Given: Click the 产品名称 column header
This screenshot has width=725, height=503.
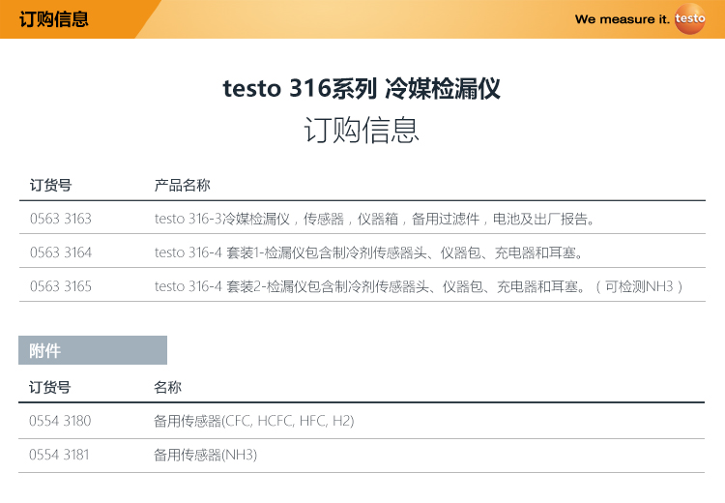Looking at the screenshot, I should pyautogui.click(x=183, y=184).
